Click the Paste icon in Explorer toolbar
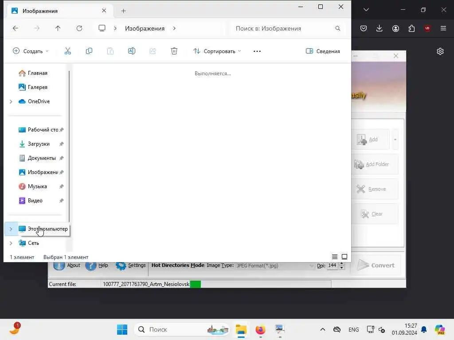The image size is (454, 340). coord(110,51)
